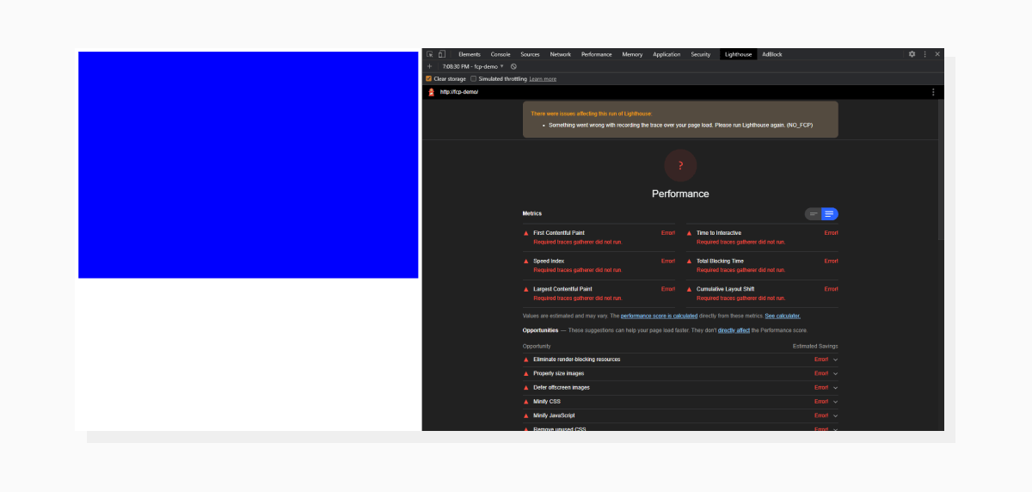
Task: Start a new Lighthouse report with plus icon
Action: coord(429,66)
